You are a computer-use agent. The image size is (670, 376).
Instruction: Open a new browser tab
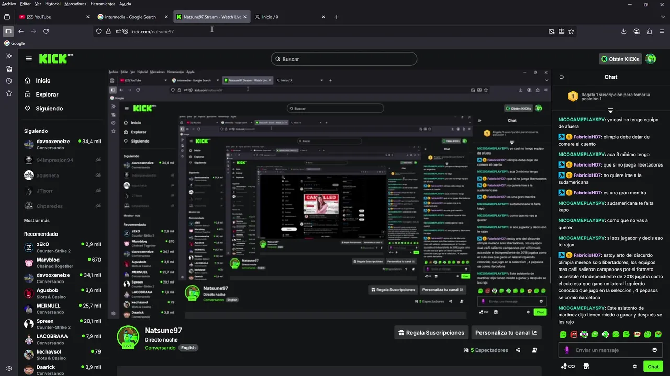[337, 17]
